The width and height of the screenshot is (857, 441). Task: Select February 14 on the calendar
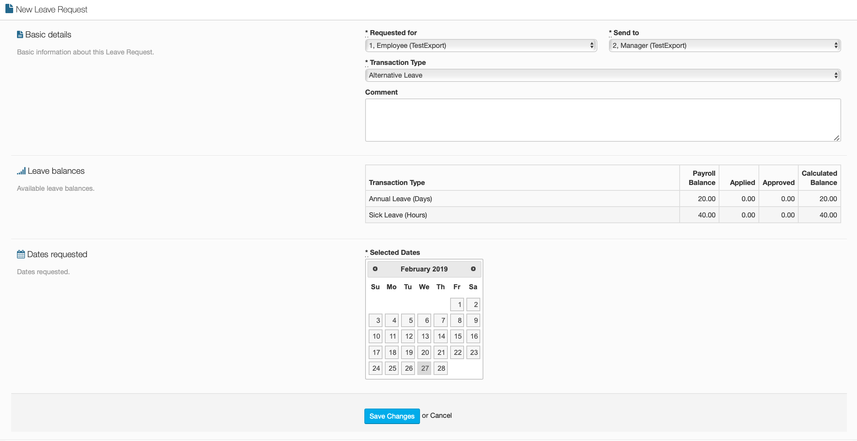click(x=440, y=336)
